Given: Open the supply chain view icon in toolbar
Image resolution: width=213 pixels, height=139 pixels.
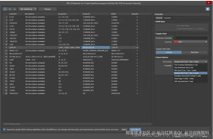Looking at the screenshot, I should pyautogui.click(x=10, y=9).
